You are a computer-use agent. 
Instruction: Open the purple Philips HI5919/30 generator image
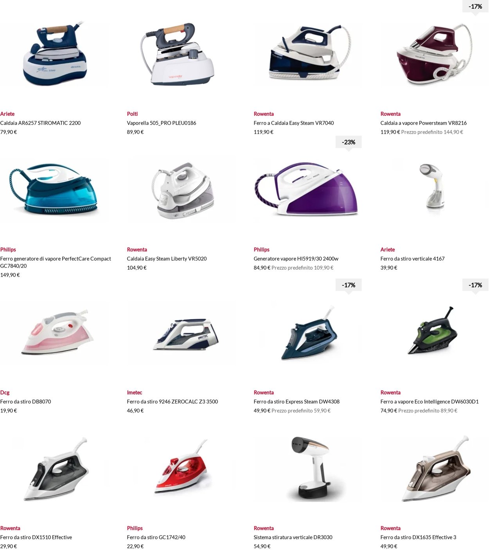coord(307,190)
